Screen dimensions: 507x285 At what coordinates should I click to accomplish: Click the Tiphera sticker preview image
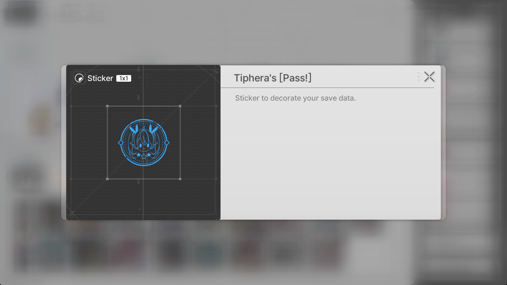click(x=144, y=142)
